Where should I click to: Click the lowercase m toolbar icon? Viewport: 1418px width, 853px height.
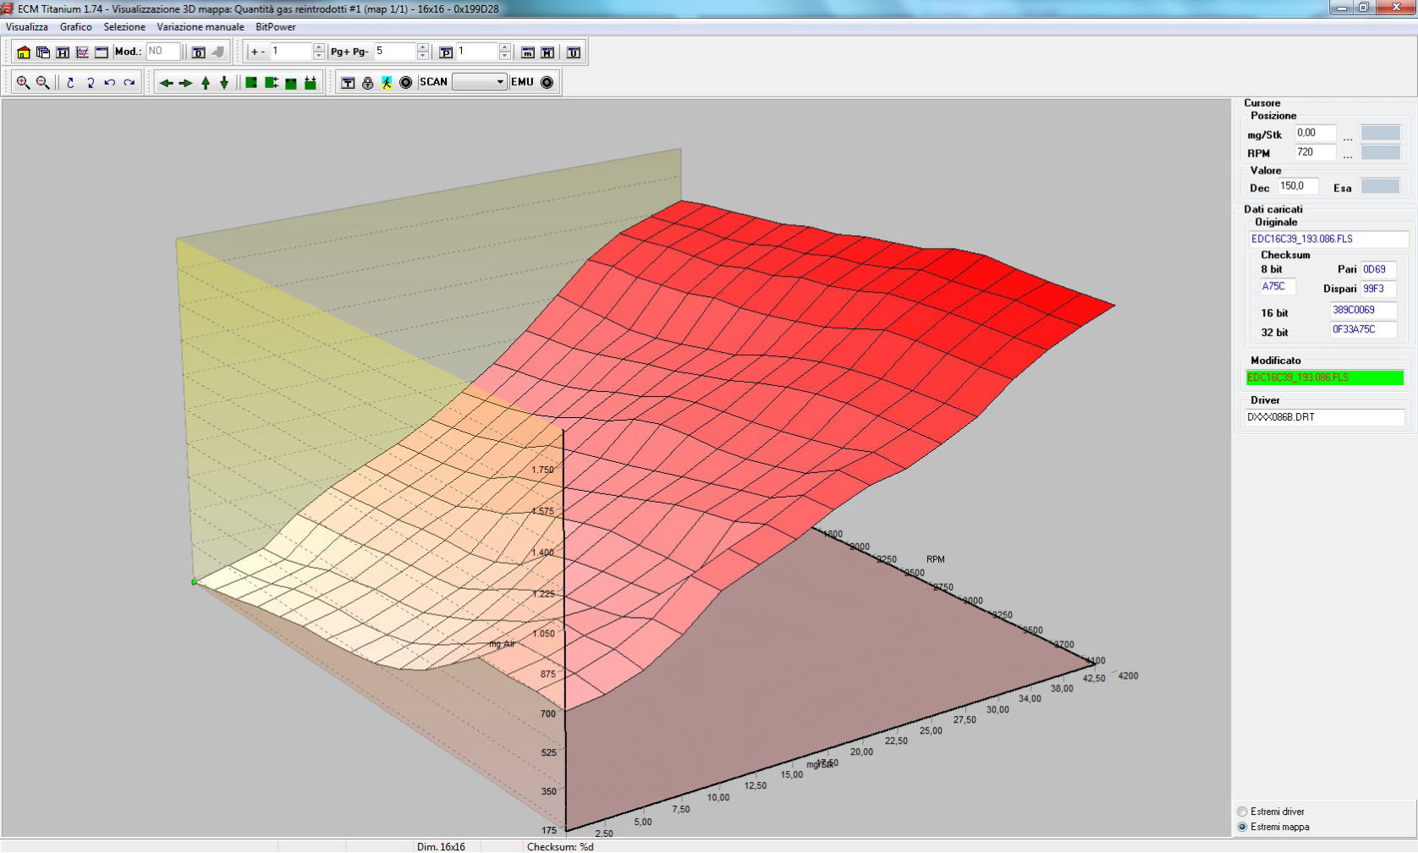coord(528,52)
